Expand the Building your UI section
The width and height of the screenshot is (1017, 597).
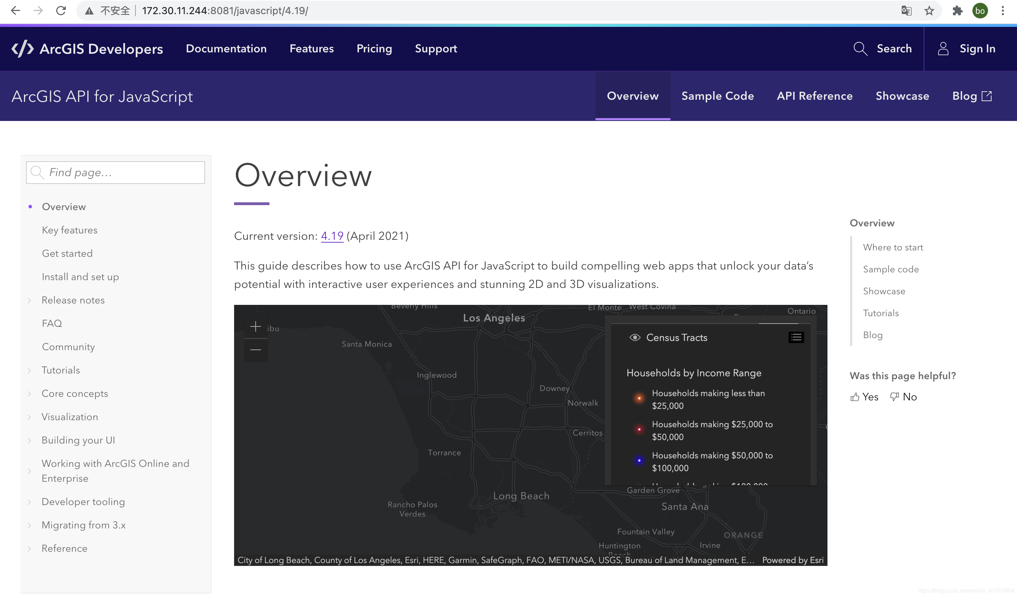coord(29,440)
